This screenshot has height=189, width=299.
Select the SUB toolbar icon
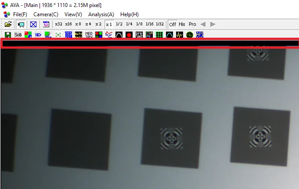point(18,35)
